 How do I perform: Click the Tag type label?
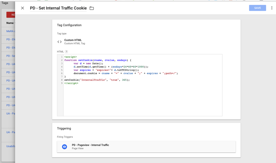click(62, 34)
